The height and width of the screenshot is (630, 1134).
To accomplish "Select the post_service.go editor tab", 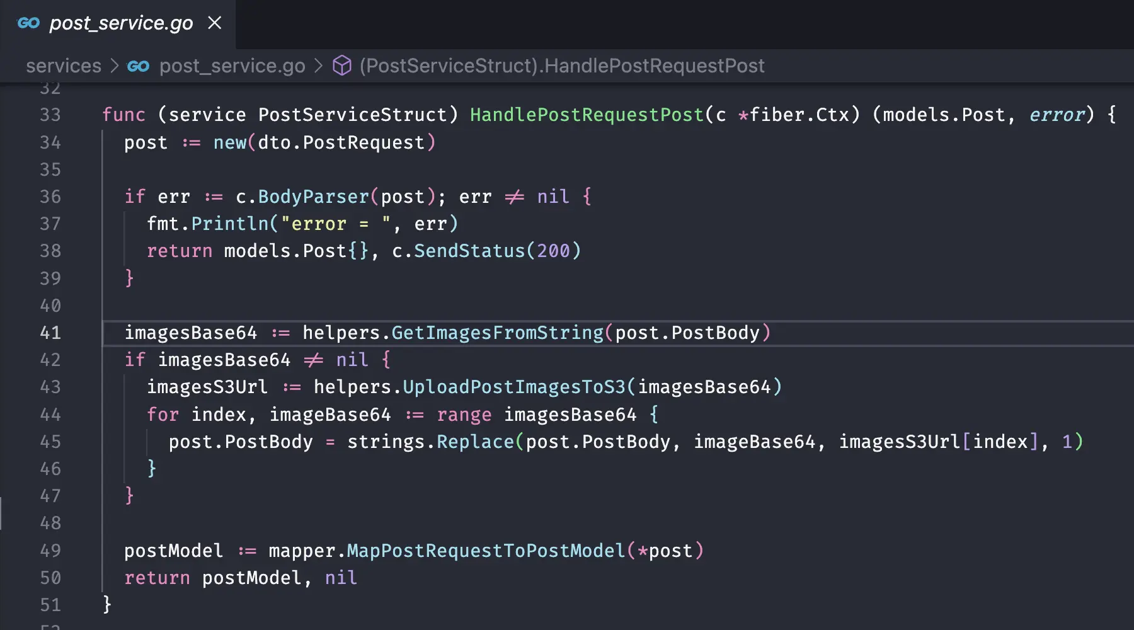I will [118, 24].
